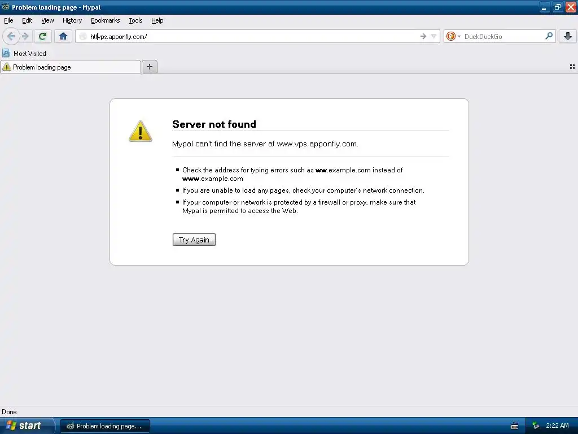
Task: Open the Bookmarks menu
Action: (x=106, y=20)
